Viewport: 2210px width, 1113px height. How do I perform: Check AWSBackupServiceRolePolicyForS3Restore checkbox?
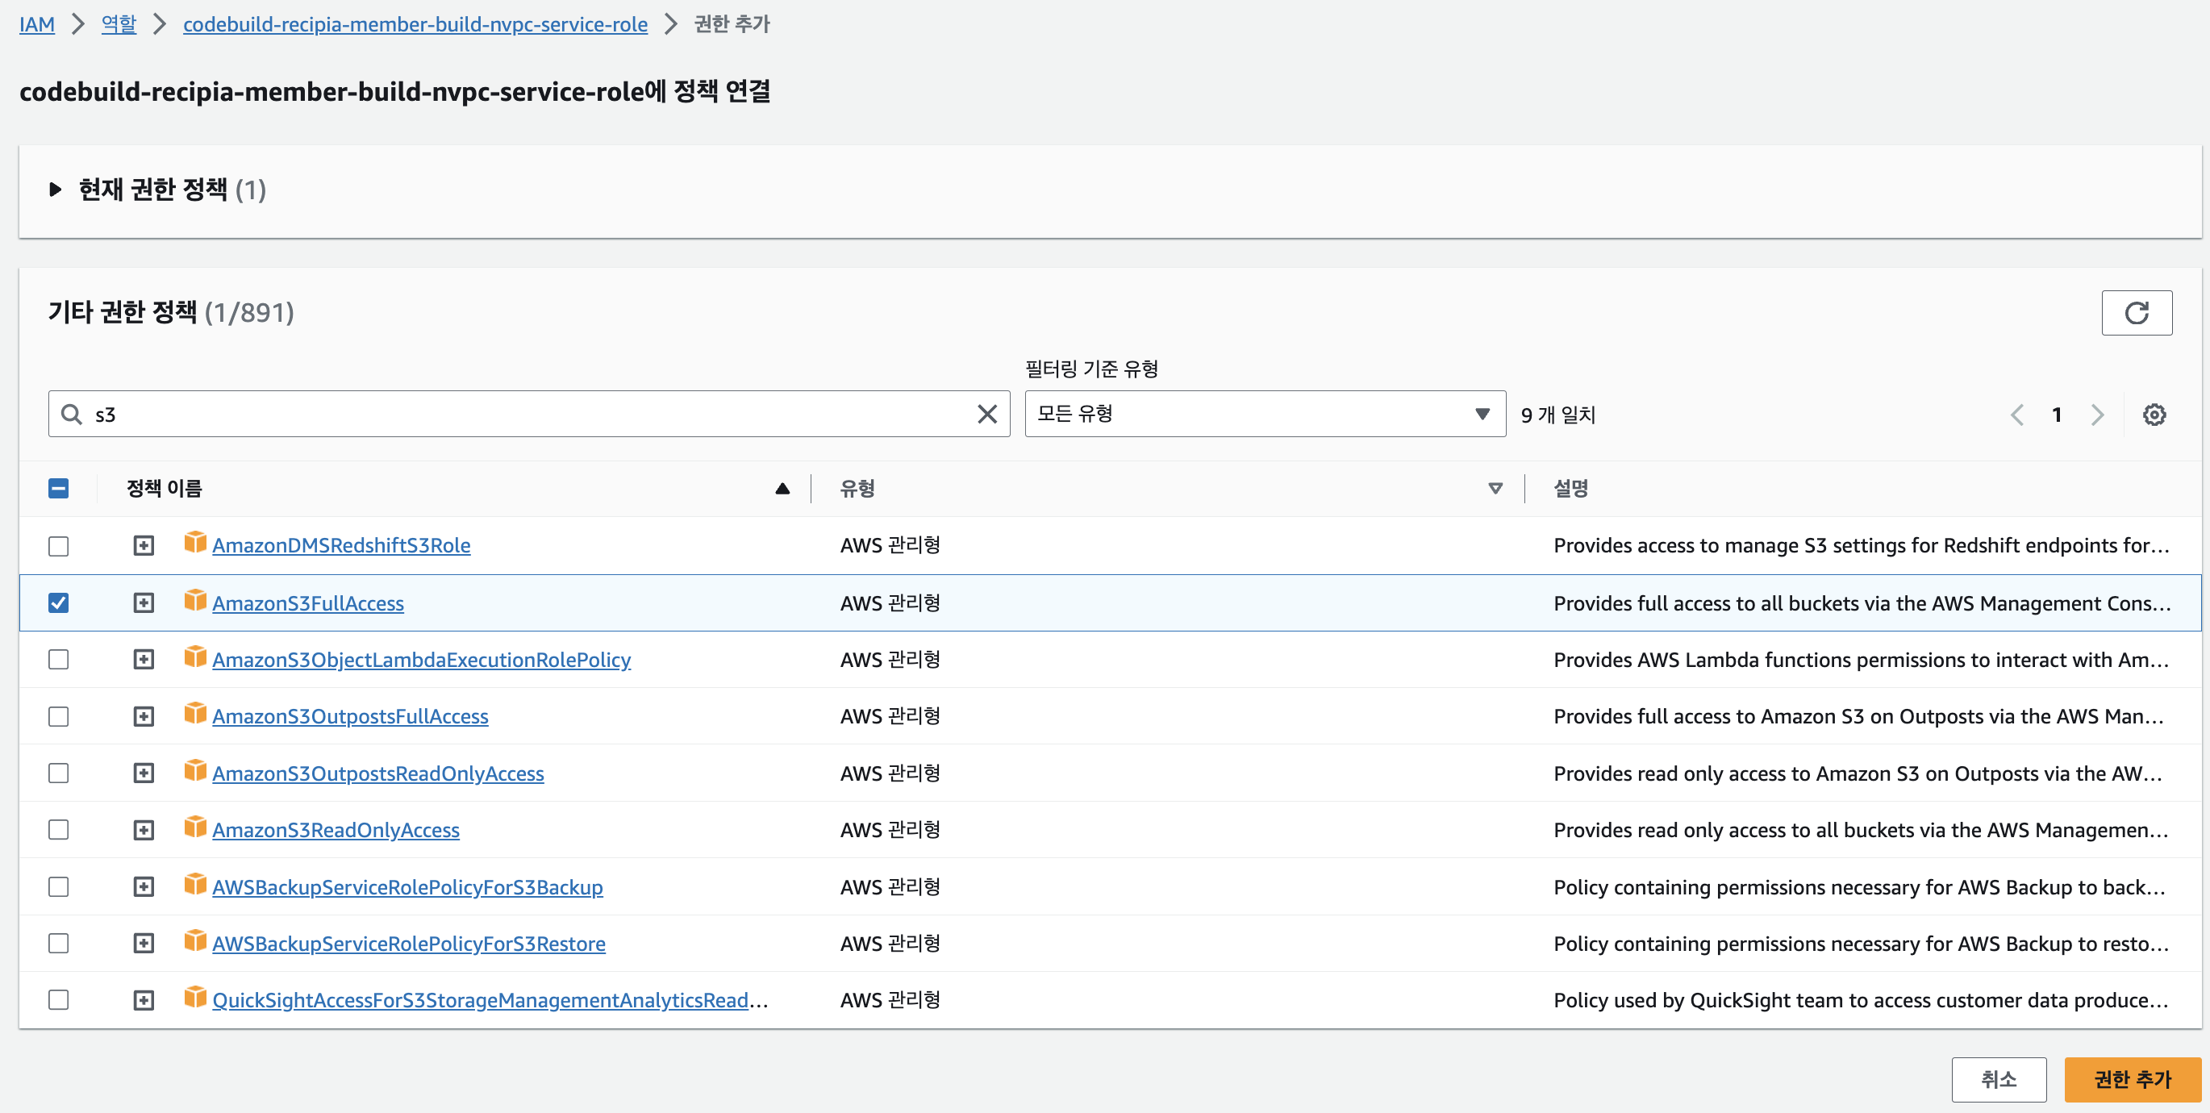58,943
